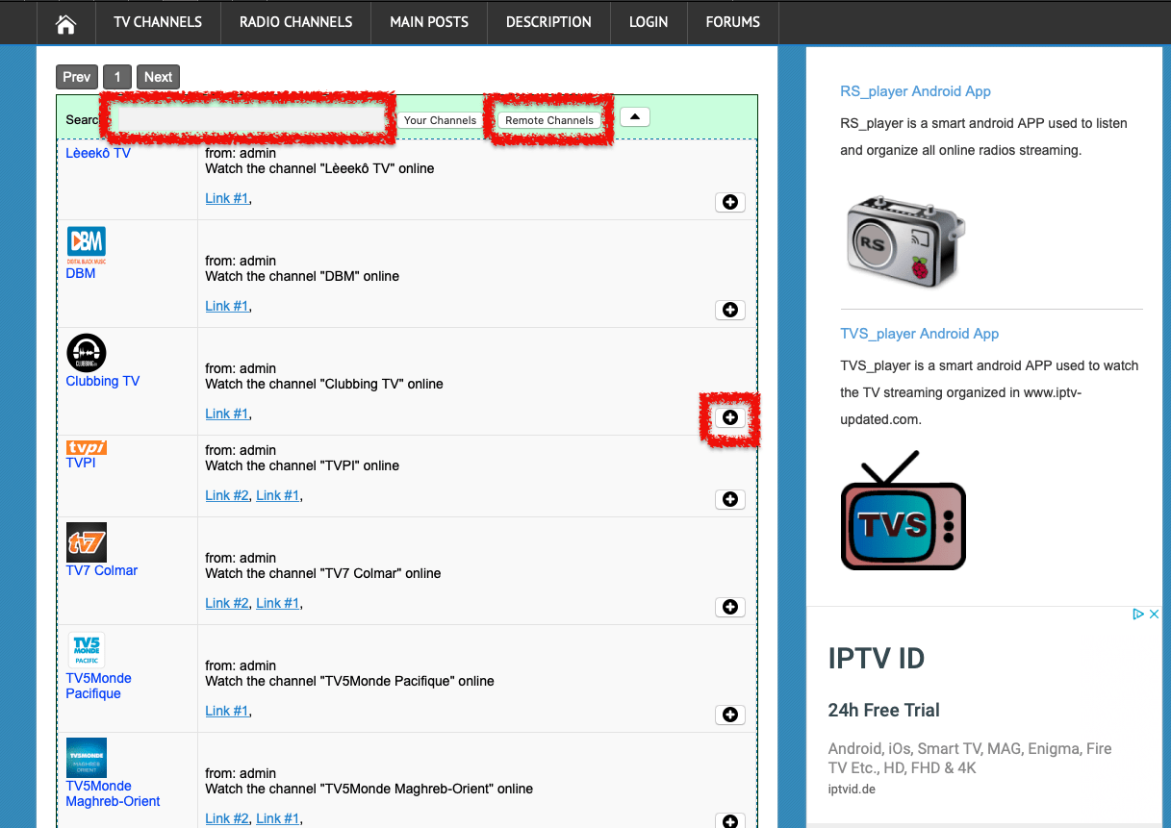Open Link #1 for Clubbing TV
Screen dimensions: 1171x828
tap(226, 414)
